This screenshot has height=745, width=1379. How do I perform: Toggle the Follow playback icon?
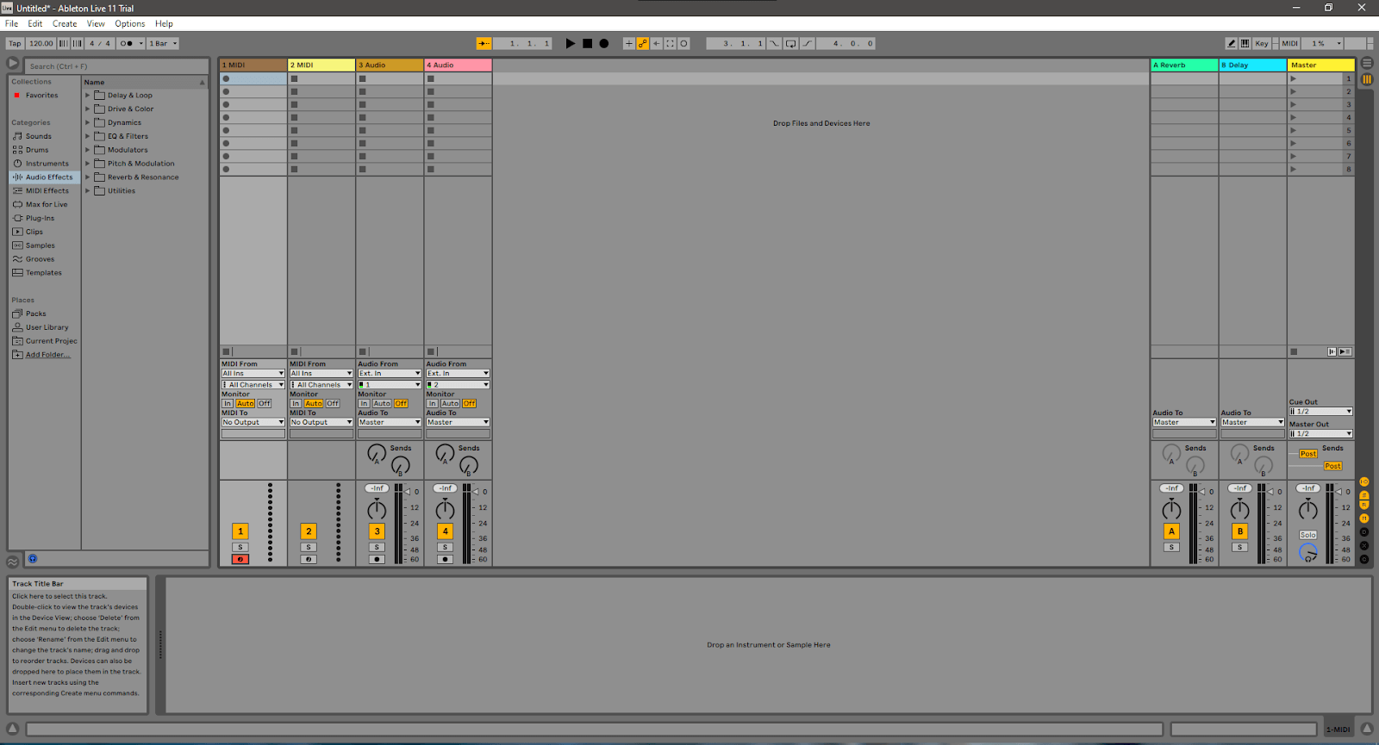point(484,43)
